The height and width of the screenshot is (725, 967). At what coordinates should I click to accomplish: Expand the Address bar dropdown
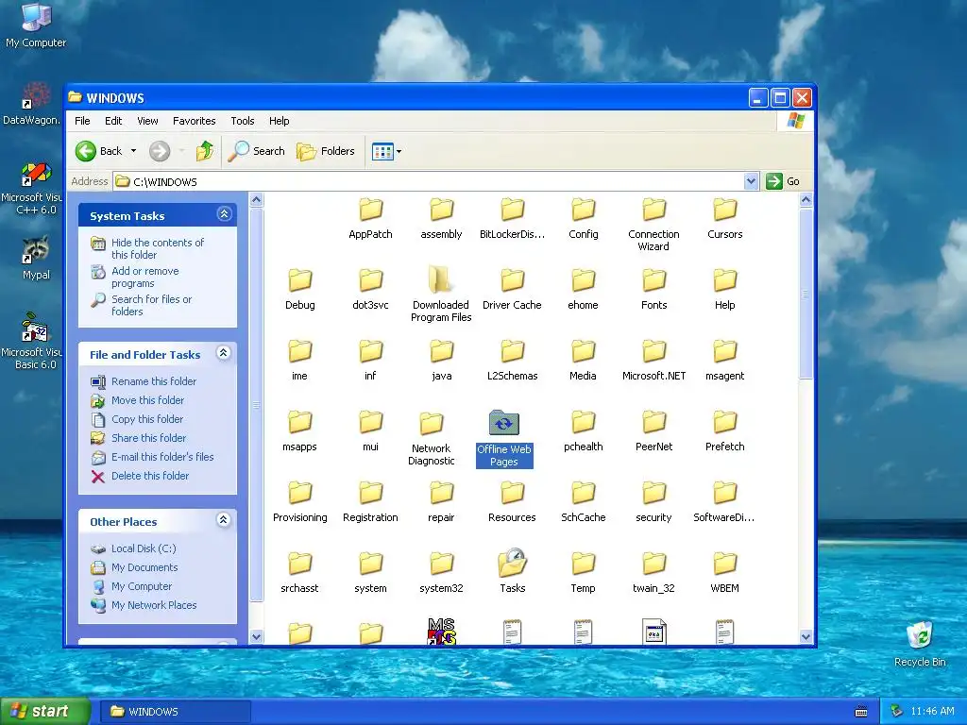(751, 181)
